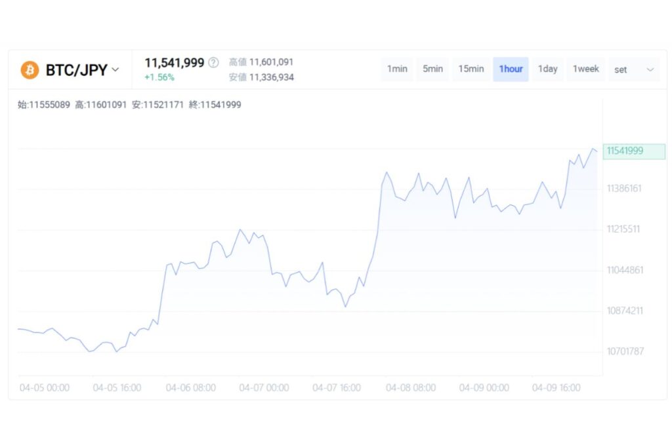Image resolution: width=672 pixels, height=447 pixels.
Task: Click the 高値 11,601,091 high value
Action: (261, 62)
